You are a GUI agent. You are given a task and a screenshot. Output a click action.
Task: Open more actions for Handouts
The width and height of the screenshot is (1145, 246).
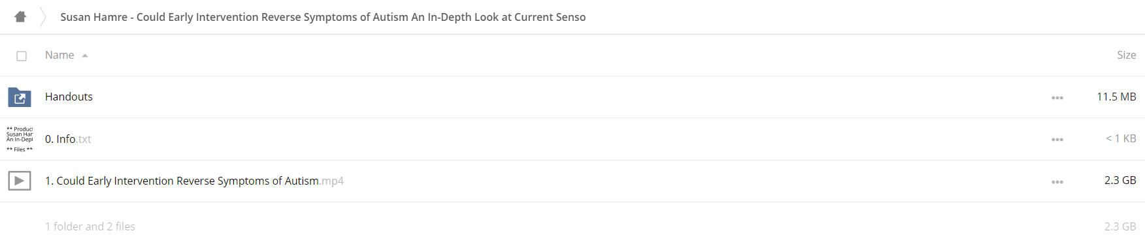[1057, 98]
